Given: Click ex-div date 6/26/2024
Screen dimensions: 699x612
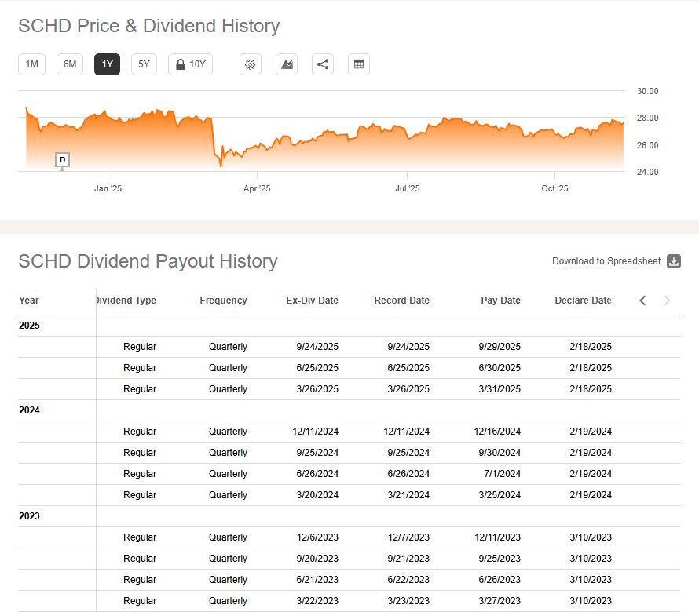Looking at the screenshot, I should pos(317,473).
